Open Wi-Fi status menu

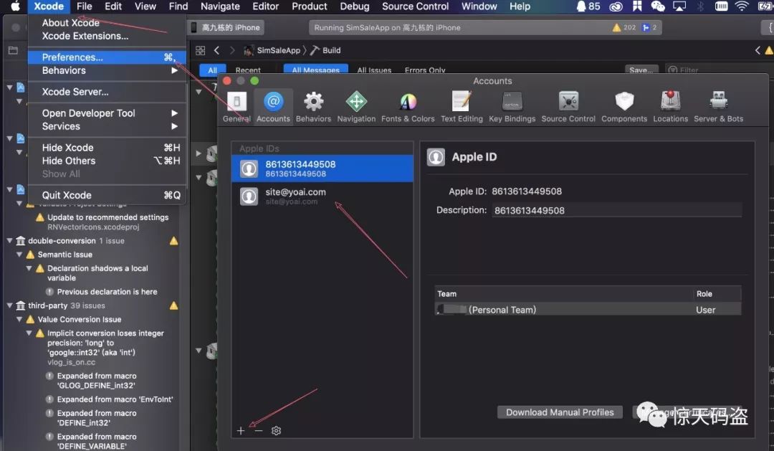[742, 6]
